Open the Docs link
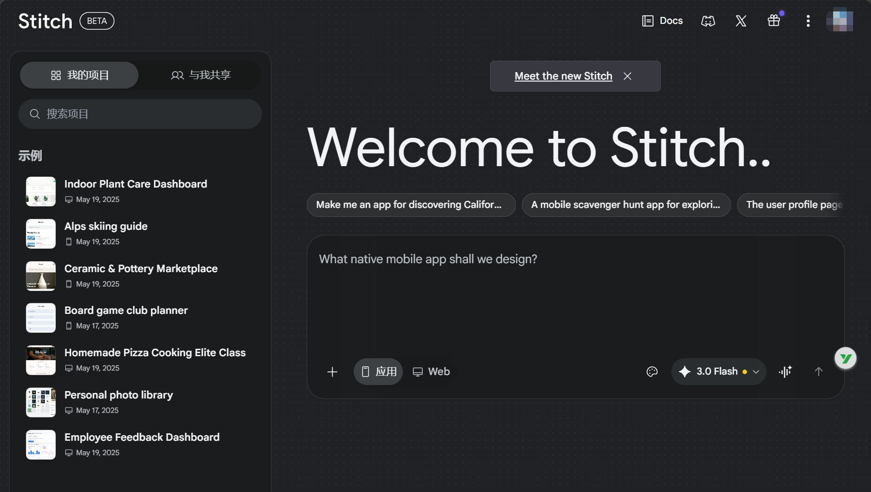This screenshot has height=492, width=871. coord(662,21)
